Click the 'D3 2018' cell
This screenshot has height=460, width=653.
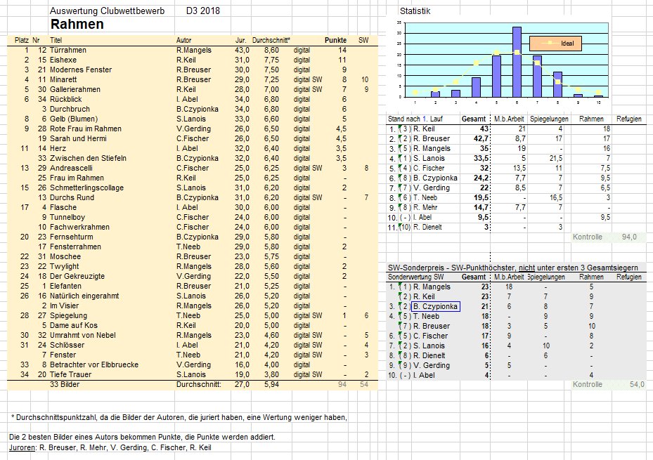(x=203, y=11)
